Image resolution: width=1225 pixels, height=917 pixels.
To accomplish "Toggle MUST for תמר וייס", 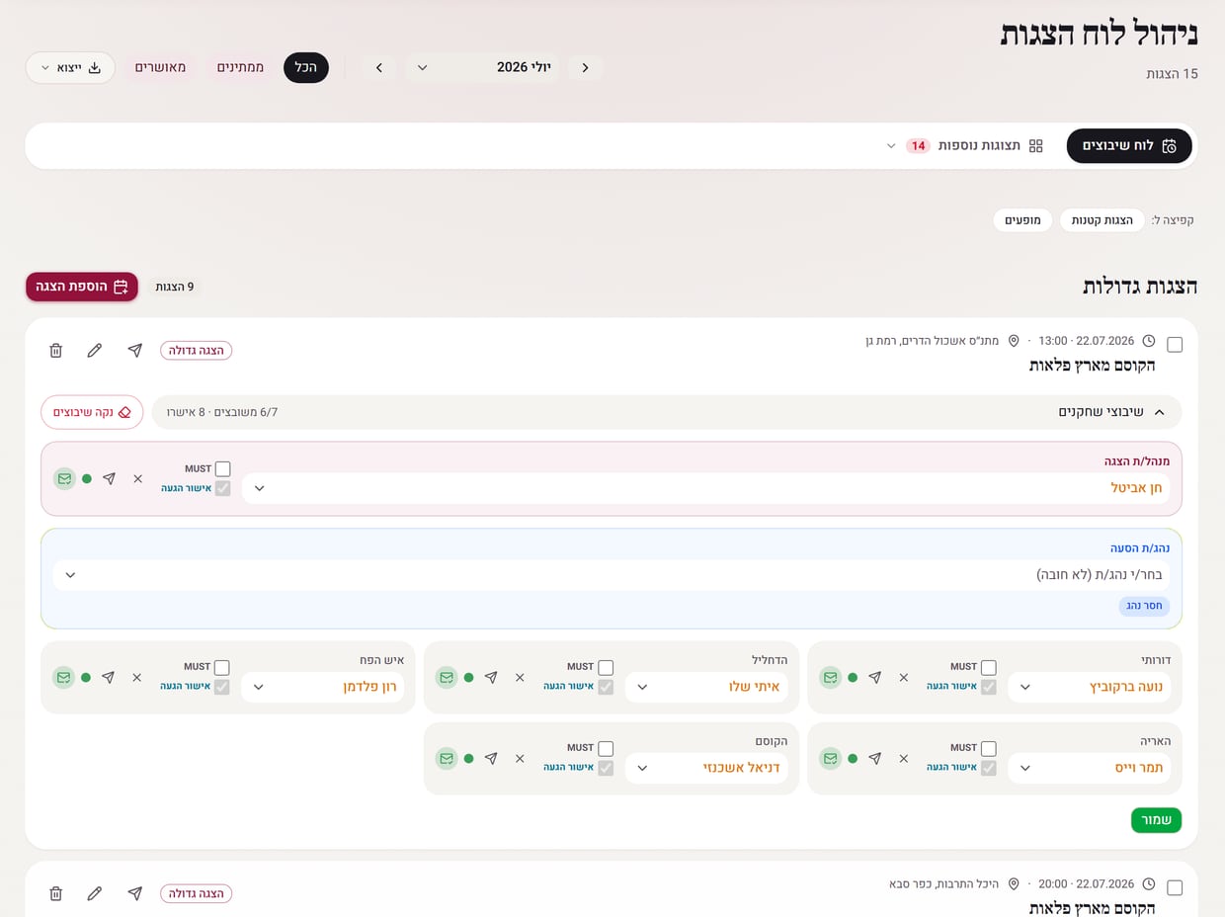I will (989, 748).
